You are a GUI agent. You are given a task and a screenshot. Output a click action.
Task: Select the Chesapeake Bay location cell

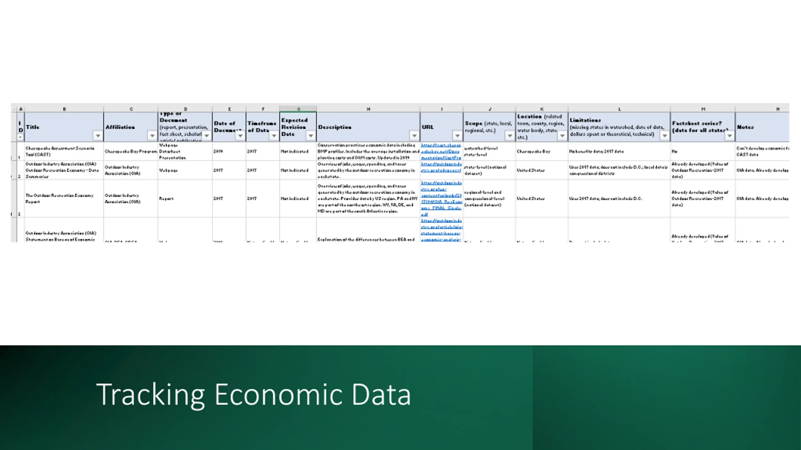pos(542,151)
